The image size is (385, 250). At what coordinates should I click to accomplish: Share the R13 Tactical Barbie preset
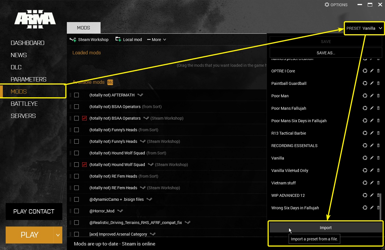click(x=365, y=133)
